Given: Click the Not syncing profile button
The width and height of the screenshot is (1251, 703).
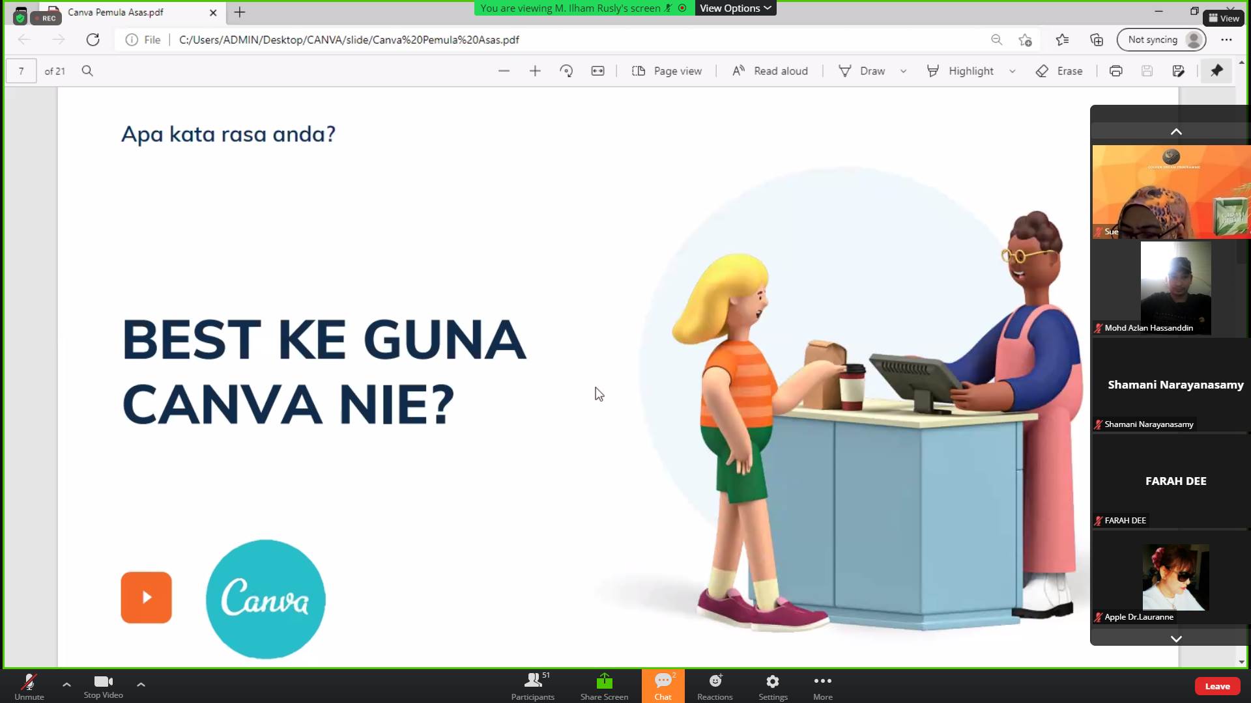Looking at the screenshot, I should [1162, 40].
